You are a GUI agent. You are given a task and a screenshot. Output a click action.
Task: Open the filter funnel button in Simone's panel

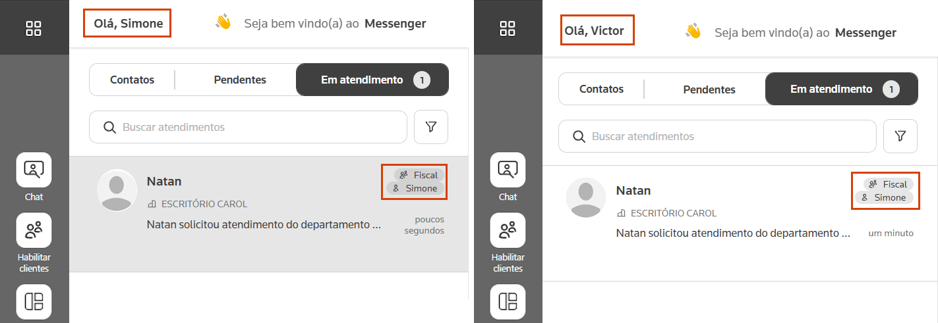click(x=431, y=127)
